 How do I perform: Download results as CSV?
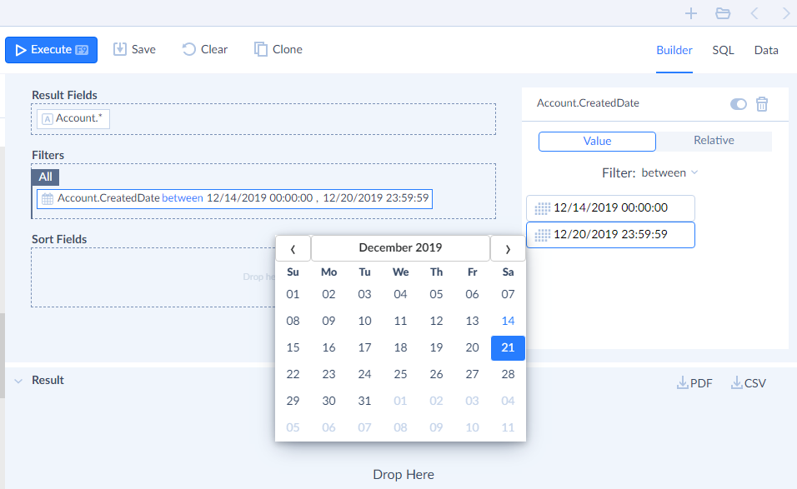coord(748,382)
